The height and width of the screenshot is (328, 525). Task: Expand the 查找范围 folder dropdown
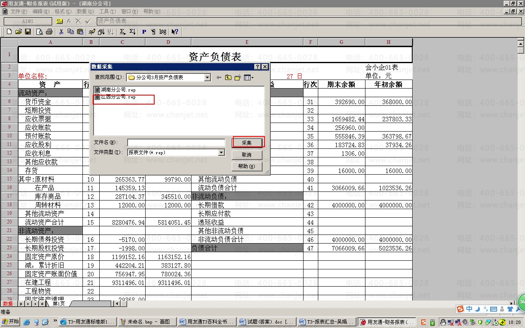click(x=207, y=77)
